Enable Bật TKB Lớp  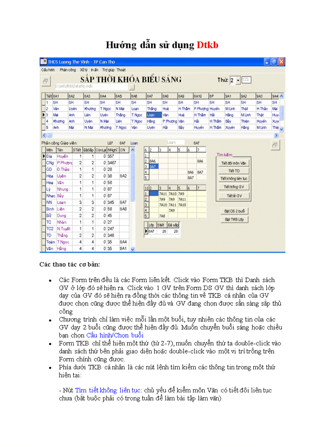(234, 220)
